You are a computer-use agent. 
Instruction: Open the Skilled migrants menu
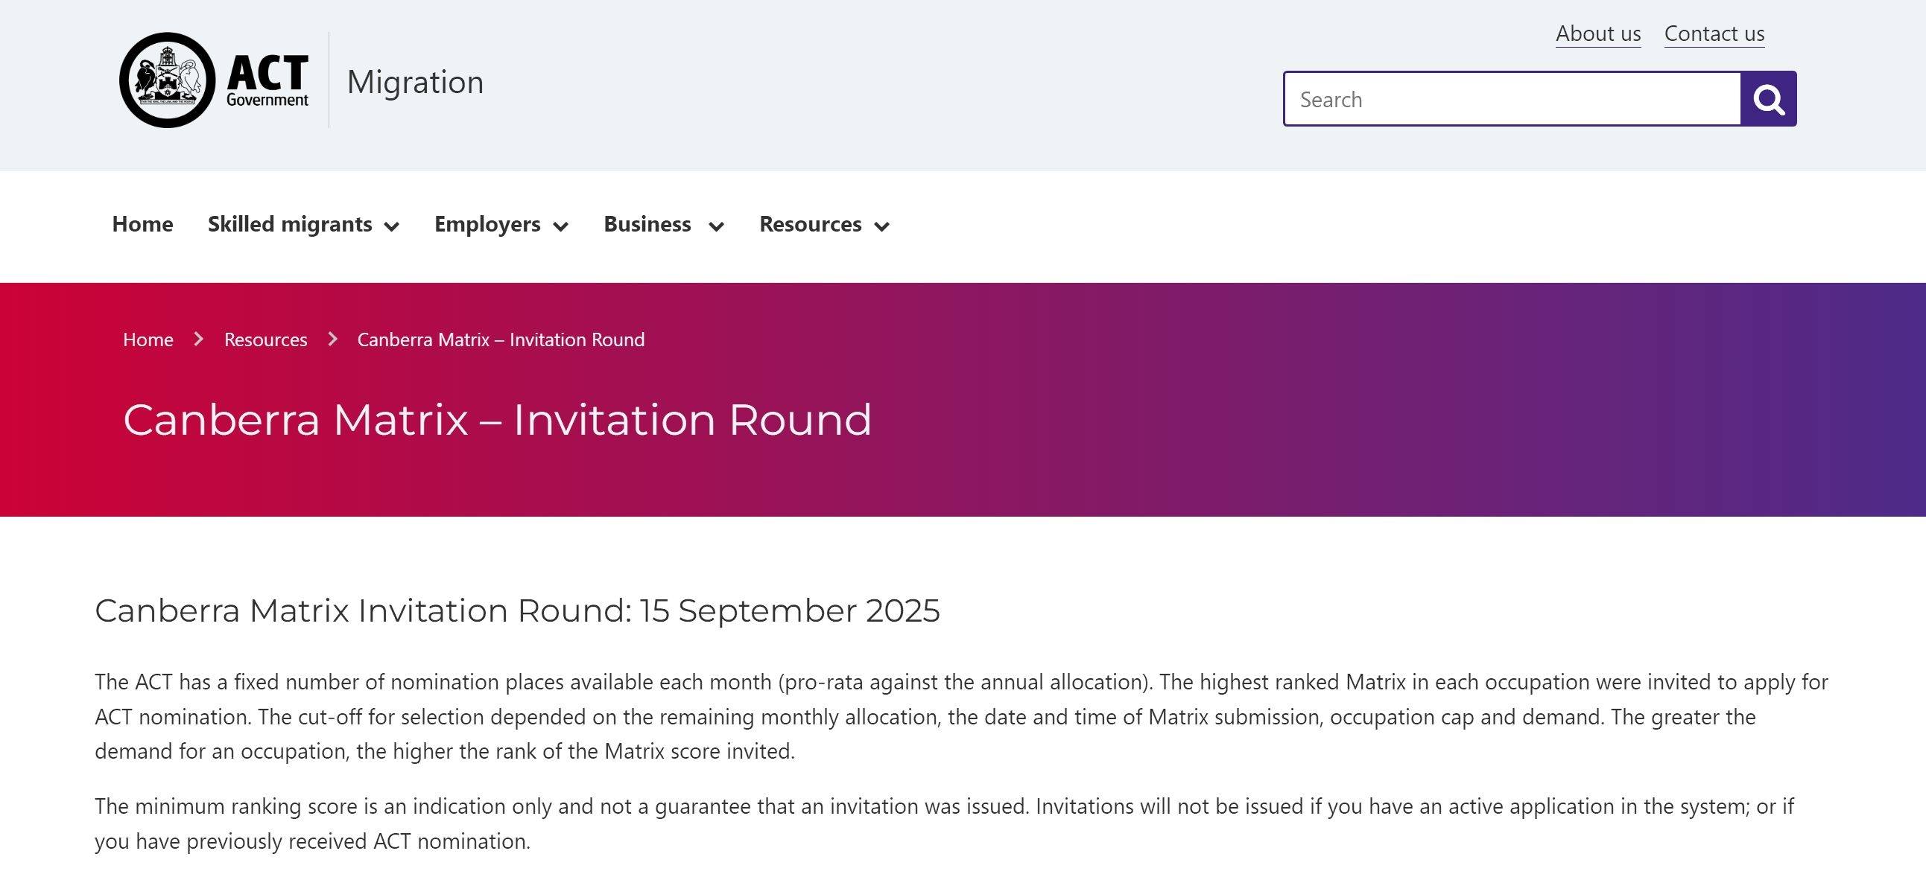290,224
